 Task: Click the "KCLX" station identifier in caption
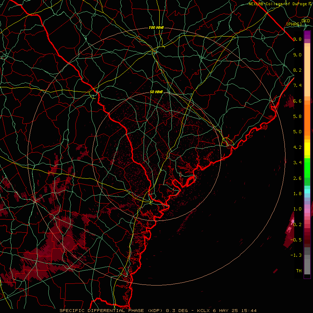click(204, 311)
